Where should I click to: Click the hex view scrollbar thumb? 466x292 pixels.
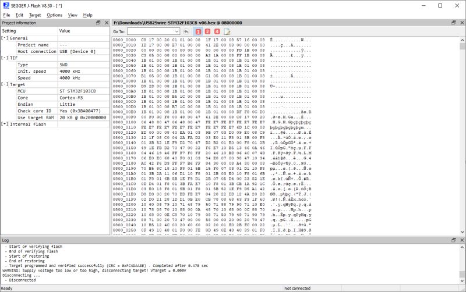[462, 47]
